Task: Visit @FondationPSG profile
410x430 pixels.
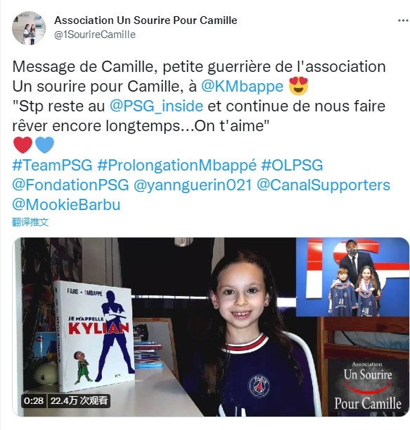Action: pyautogui.click(x=70, y=185)
